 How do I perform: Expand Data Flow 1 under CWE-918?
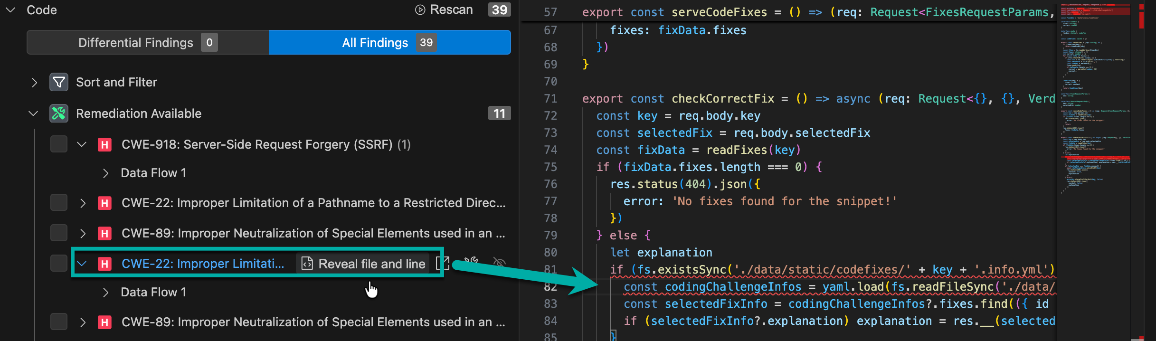point(105,173)
